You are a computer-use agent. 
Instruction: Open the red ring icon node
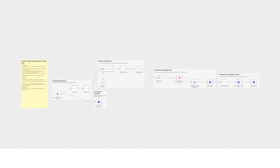pos(179,78)
